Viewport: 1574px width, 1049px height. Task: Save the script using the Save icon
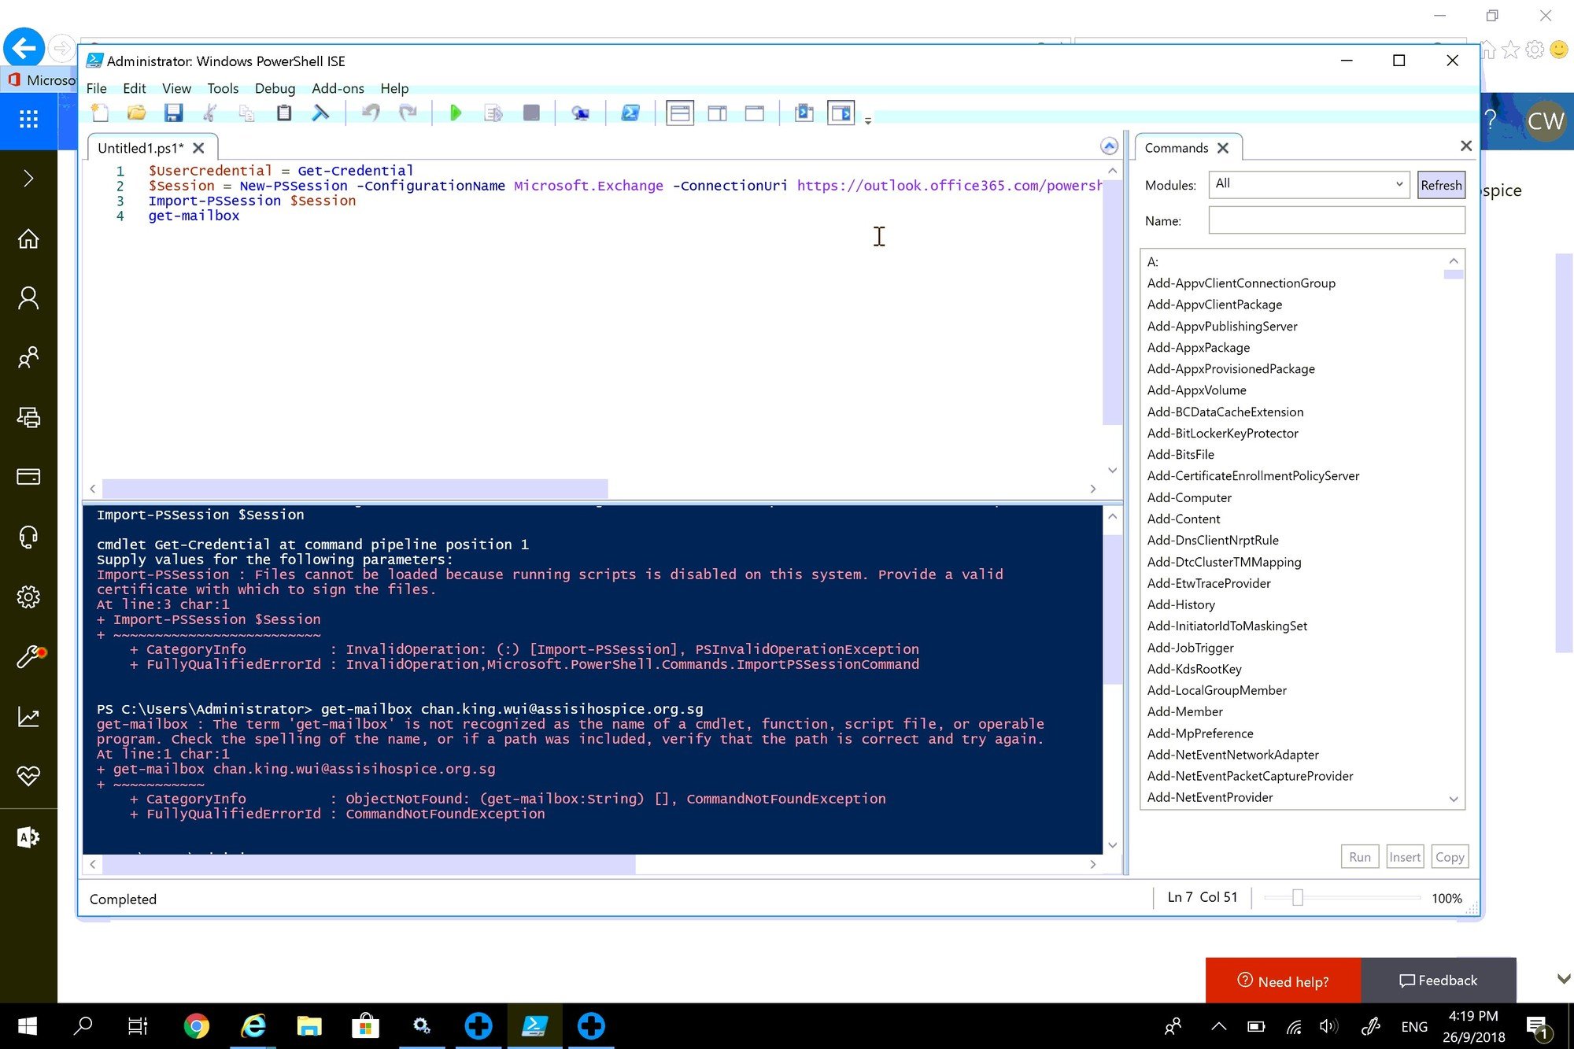[x=175, y=113]
